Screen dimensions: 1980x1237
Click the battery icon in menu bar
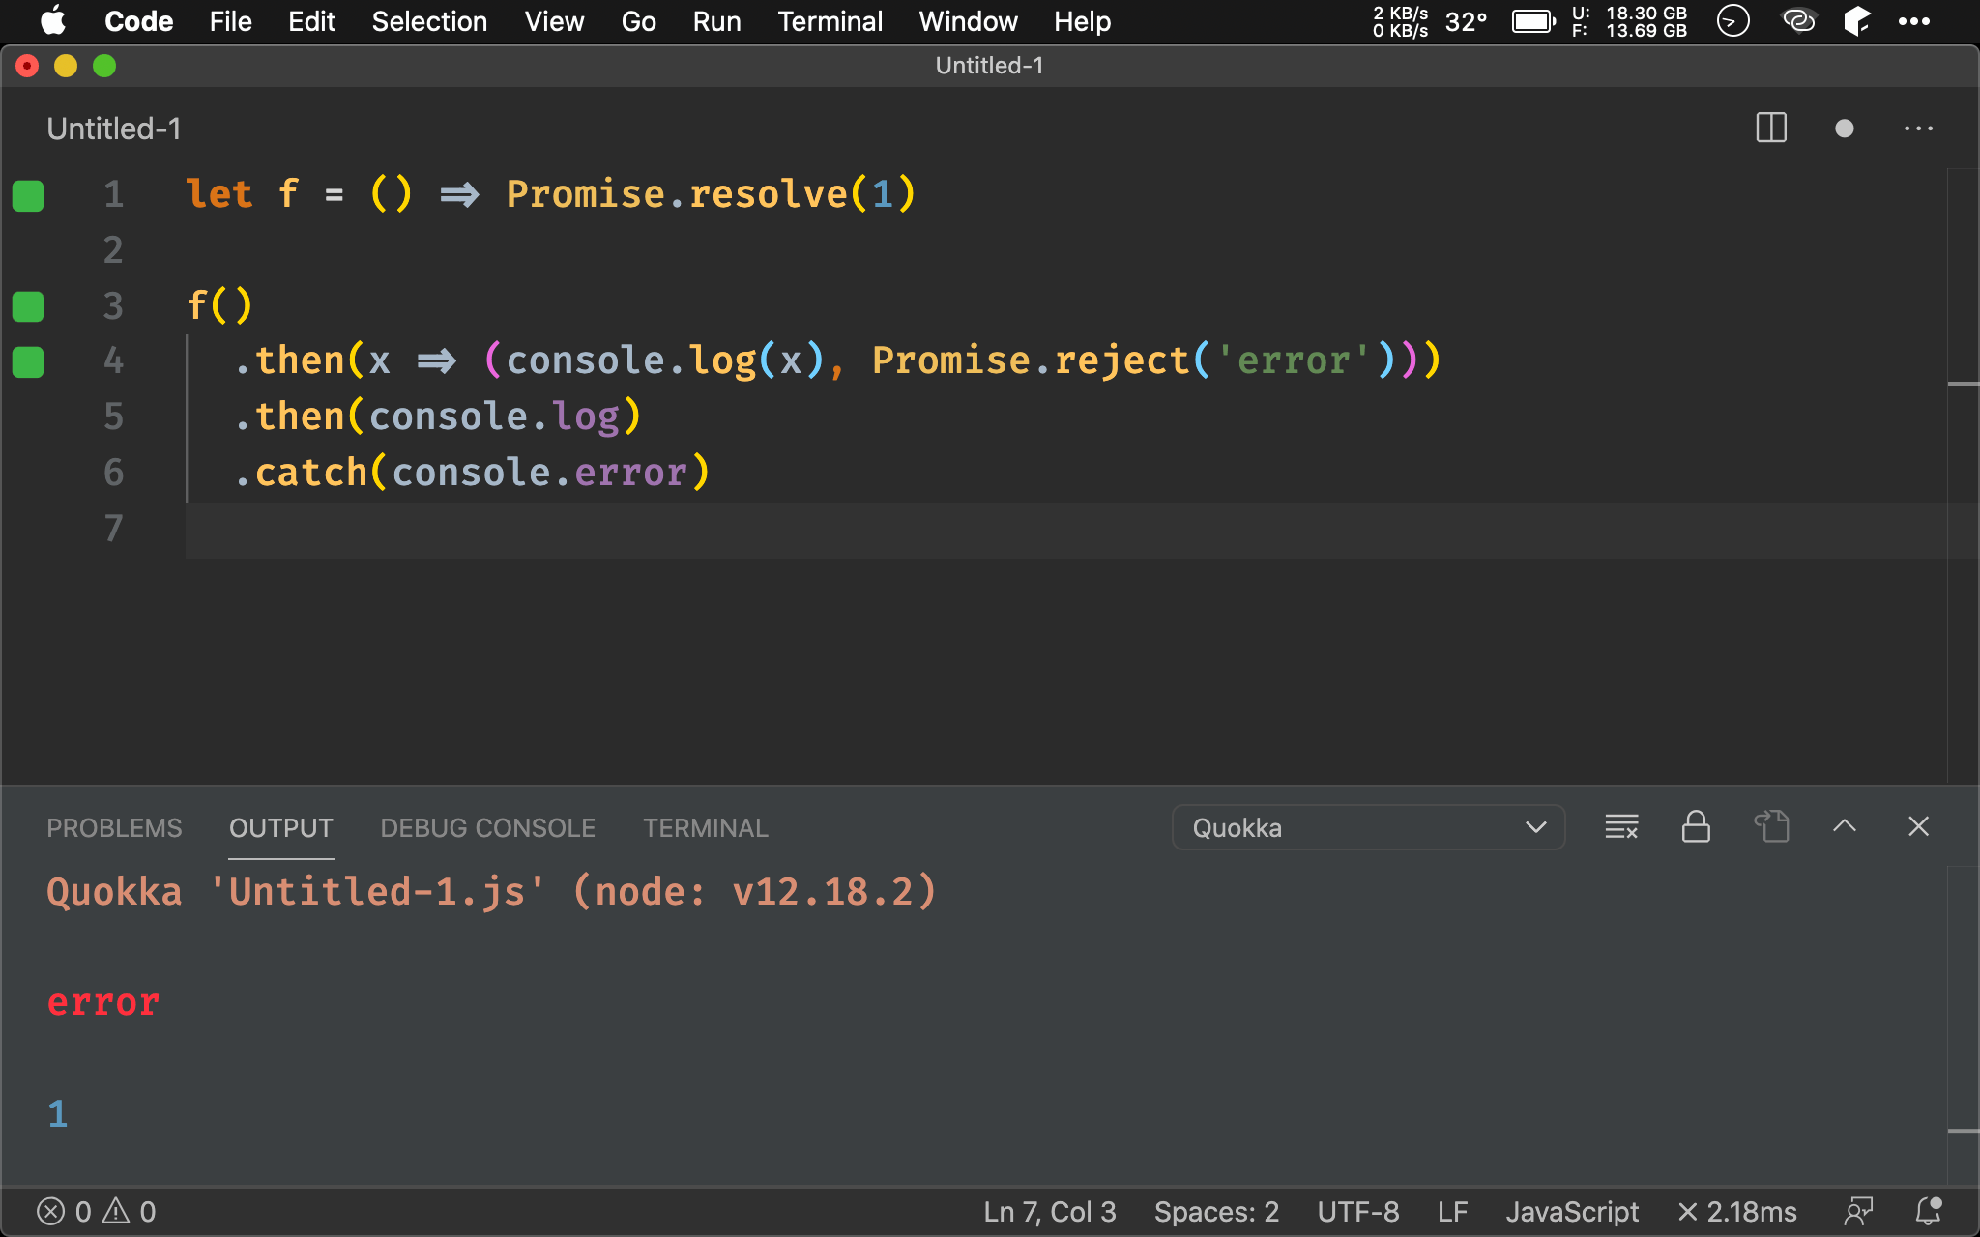click(x=1533, y=21)
